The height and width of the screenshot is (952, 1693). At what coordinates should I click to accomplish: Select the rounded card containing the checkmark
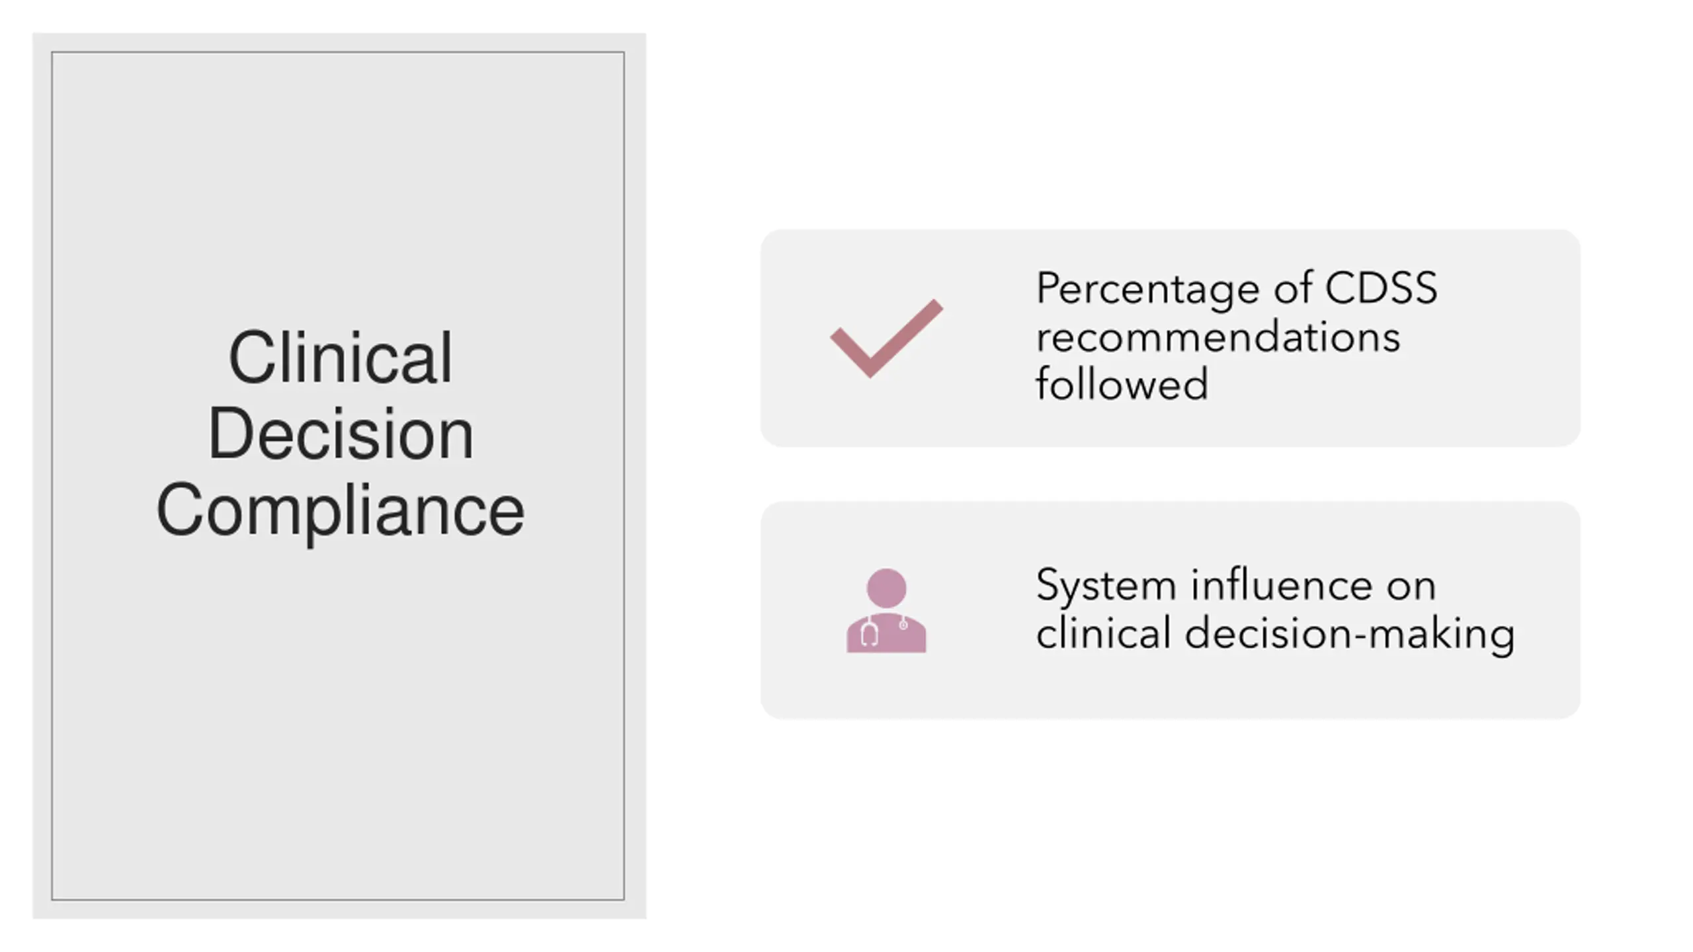[x=1170, y=338]
